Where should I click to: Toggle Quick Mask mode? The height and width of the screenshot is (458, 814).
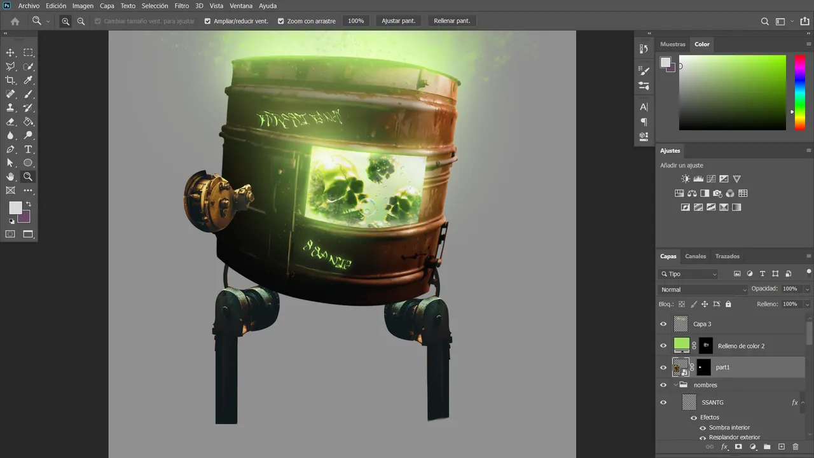(10, 234)
